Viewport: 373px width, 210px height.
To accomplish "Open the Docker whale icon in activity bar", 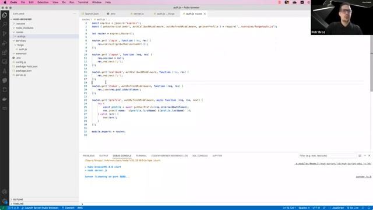I will click(5, 99).
